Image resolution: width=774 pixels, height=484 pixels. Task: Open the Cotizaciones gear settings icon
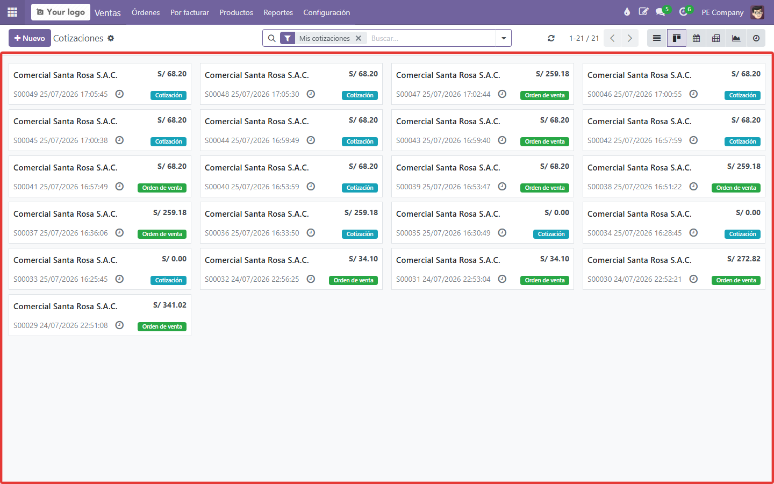pyautogui.click(x=111, y=38)
